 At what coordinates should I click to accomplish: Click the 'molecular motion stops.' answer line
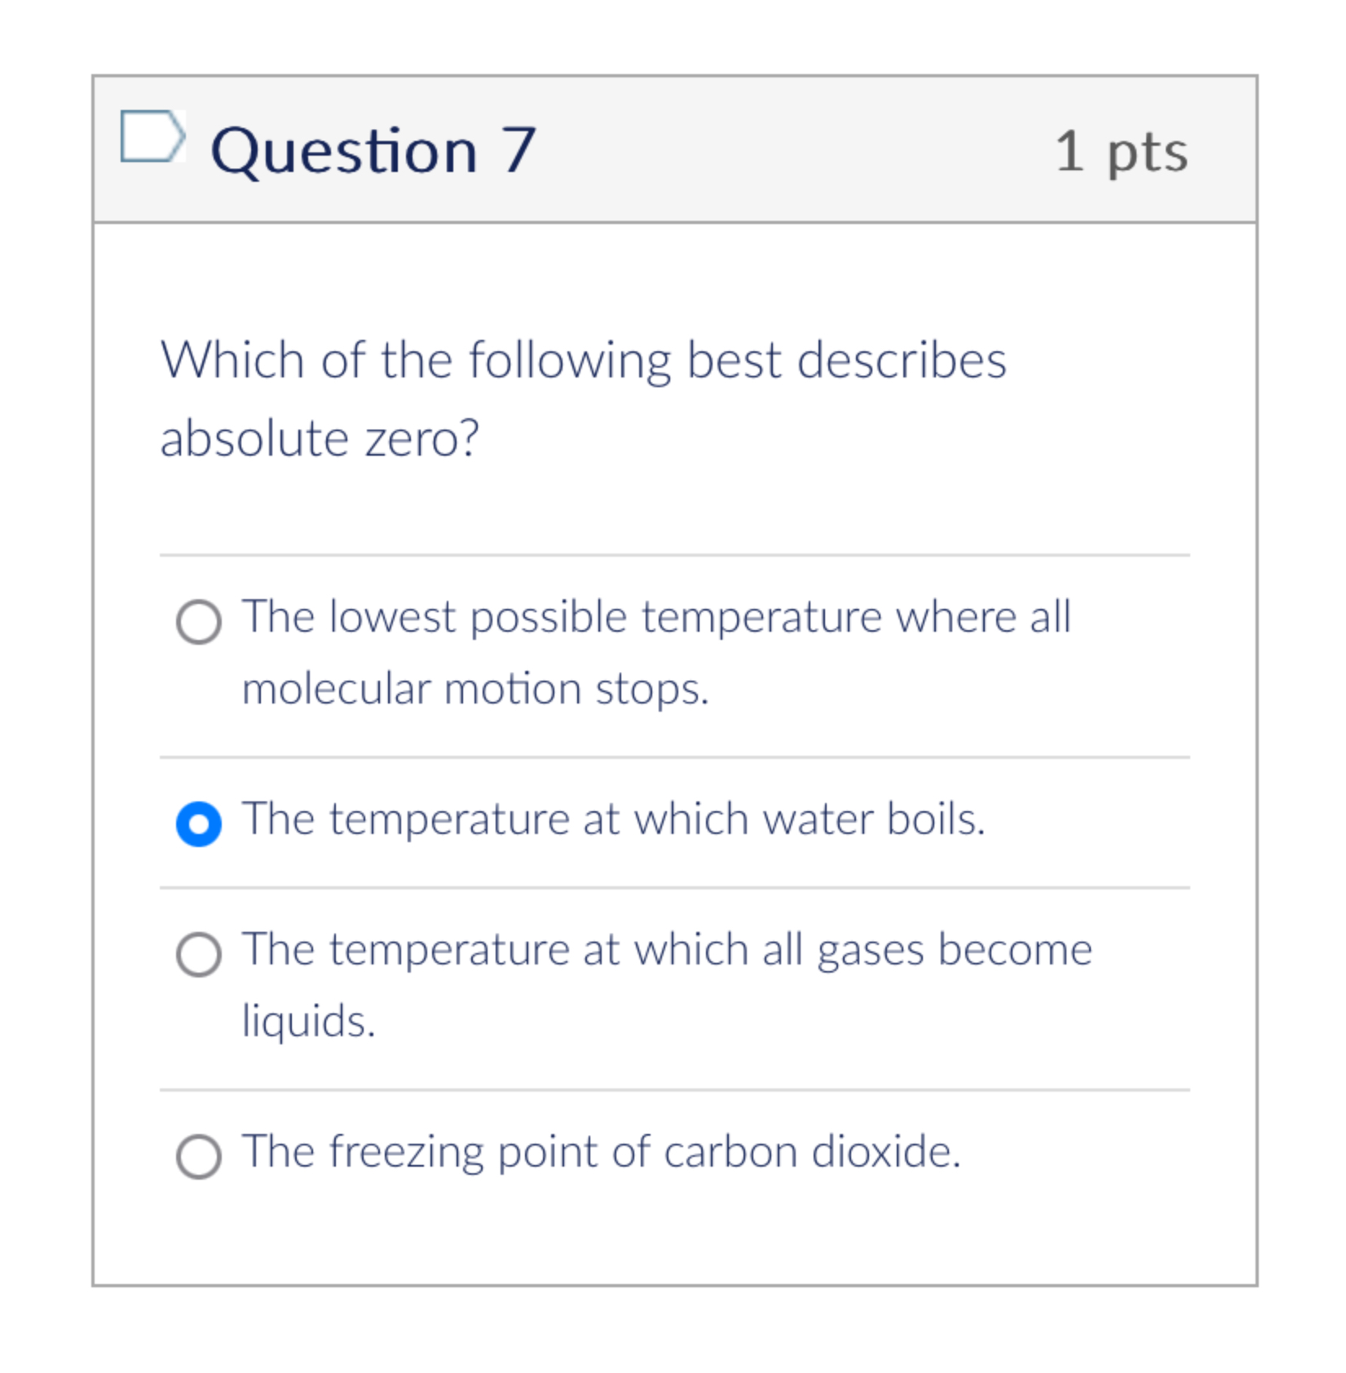pyautogui.click(x=475, y=689)
